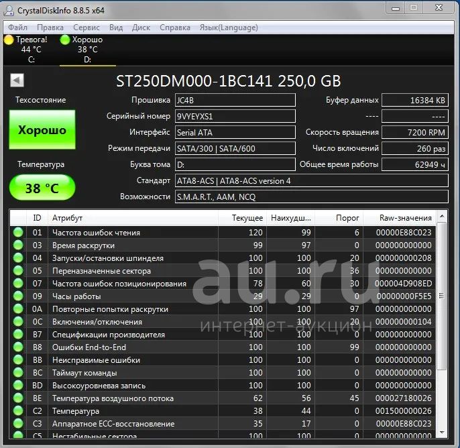Click scrollbar down arrow in attribute list
Viewport: 460px width, 448px height.
442,433
